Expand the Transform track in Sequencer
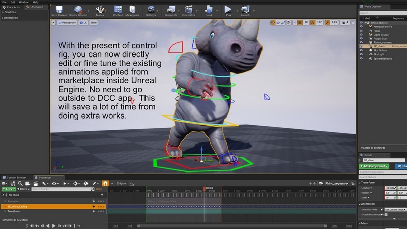Viewport: 407px width, 229px height. 5,211
